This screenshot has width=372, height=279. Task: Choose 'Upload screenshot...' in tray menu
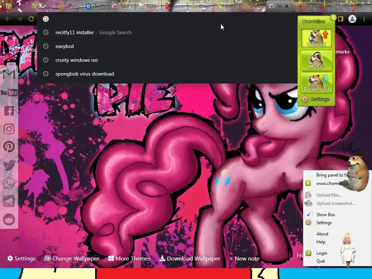[337, 203]
